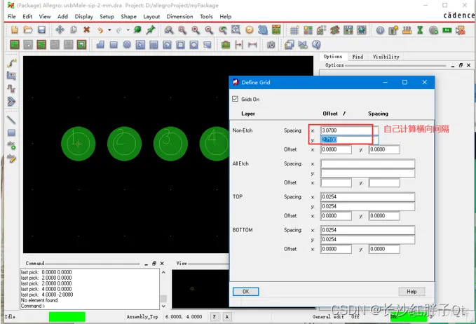
Task: Click the TOP Spacing x input field
Action: click(367, 197)
